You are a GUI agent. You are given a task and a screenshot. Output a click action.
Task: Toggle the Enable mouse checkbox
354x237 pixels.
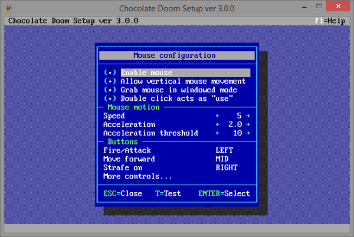pos(110,73)
